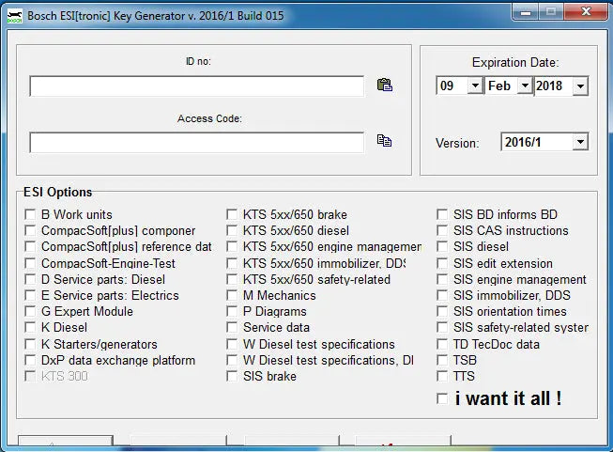Check KTS 5xx/650 brake option
The height and width of the screenshot is (452, 613).
pos(232,214)
